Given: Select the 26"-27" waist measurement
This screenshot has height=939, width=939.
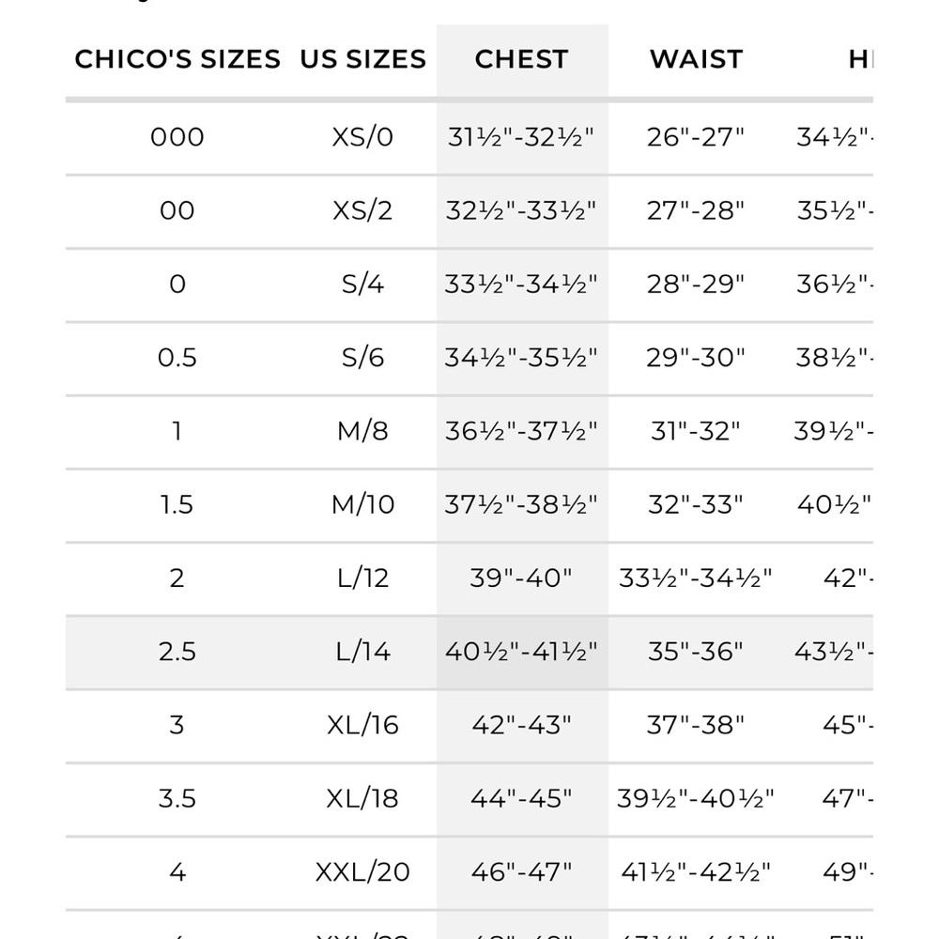Looking at the screenshot, I should pos(695,137).
